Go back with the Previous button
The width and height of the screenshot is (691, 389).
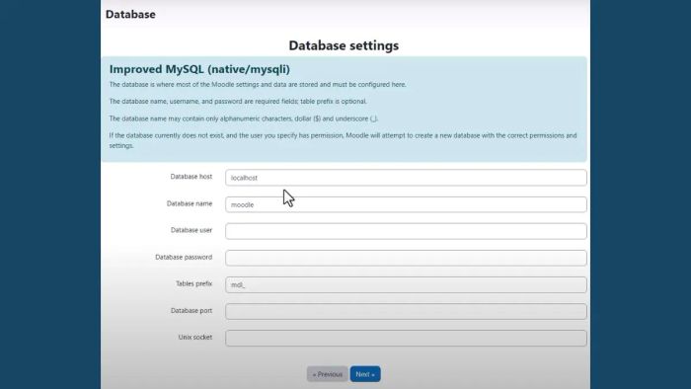pos(328,374)
